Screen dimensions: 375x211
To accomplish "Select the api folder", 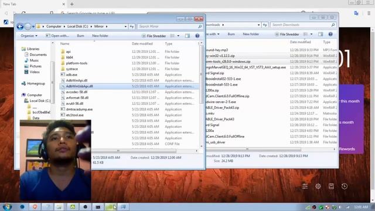I will tap(69, 52).
